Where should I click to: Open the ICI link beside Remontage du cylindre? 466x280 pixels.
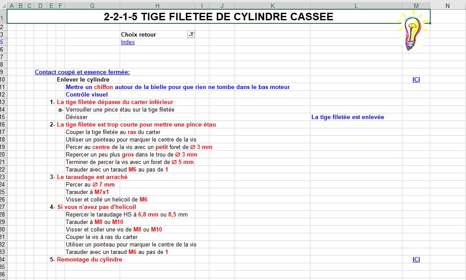(x=416, y=260)
